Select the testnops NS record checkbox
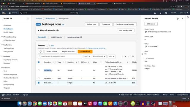 click(x=39, y=70)
